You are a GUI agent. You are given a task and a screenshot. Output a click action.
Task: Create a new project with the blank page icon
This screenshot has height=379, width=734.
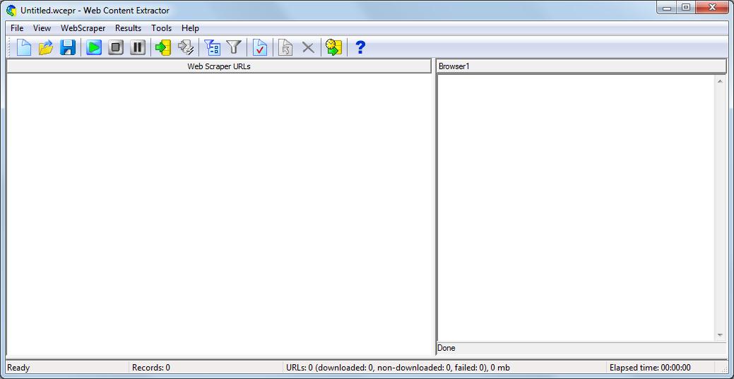pos(24,47)
